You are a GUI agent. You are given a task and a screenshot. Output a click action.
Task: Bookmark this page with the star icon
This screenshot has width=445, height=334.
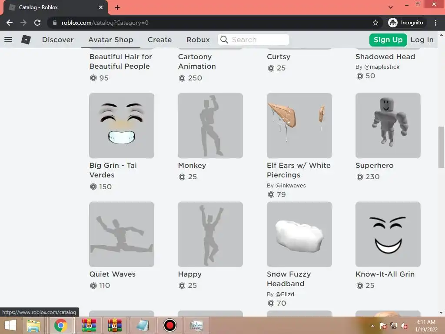[x=375, y=23]
